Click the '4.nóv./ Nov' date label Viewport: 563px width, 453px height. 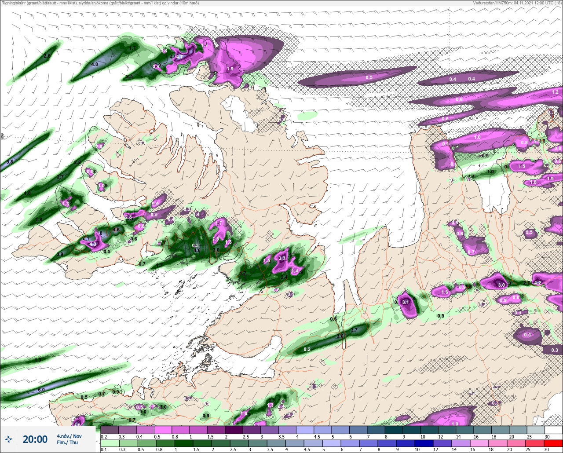coord(69,436)
